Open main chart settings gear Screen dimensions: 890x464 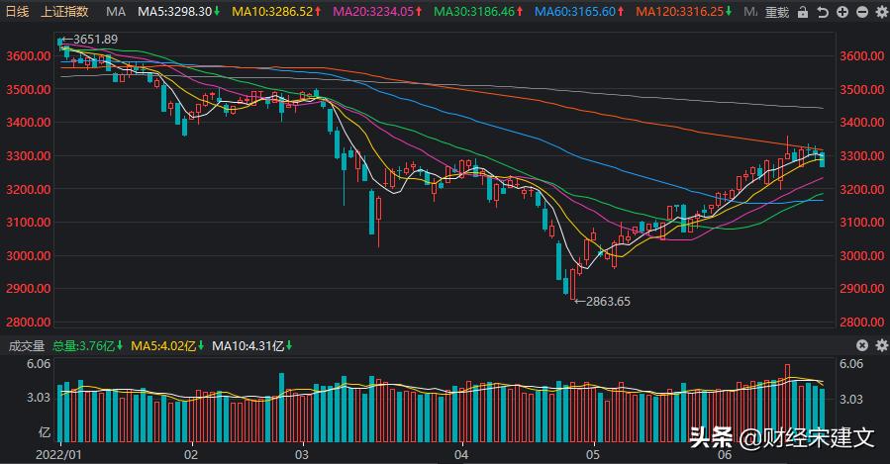(x=879, y=13)
